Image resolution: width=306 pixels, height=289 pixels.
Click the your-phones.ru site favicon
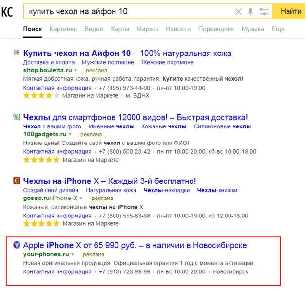[x=17, y=245]
